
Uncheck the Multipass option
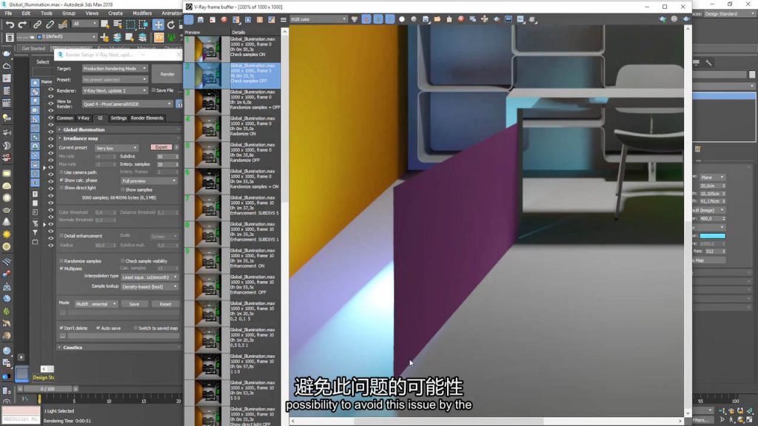[x=61, y=268]
